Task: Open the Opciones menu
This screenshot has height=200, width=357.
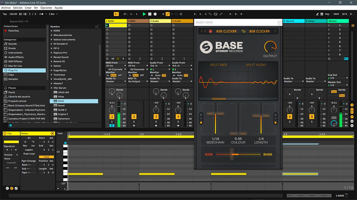Action: 46,8
